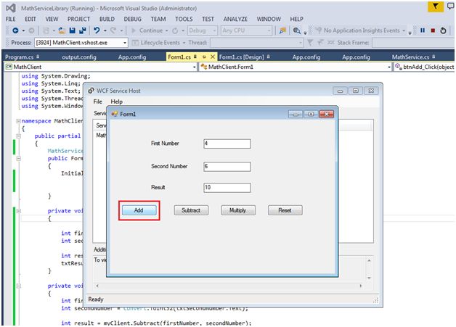This screenshot has width=456, height=327.
Task: Collapse the public Form1 constructor block
Action: (x=18, y=159)
